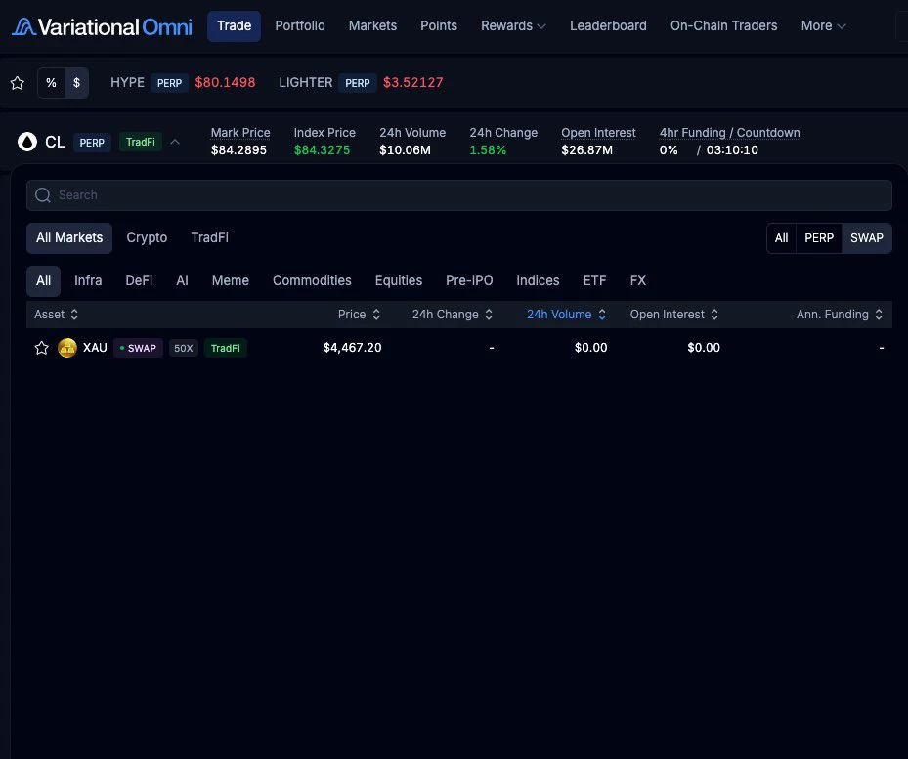Filter by the Meme category
Viewport: 908px width, 759px height.
(231, 280)
